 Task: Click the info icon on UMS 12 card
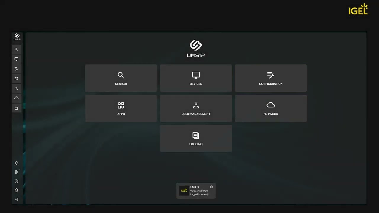211,187
